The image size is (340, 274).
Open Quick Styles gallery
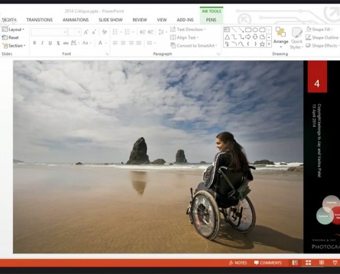point(297,38)
